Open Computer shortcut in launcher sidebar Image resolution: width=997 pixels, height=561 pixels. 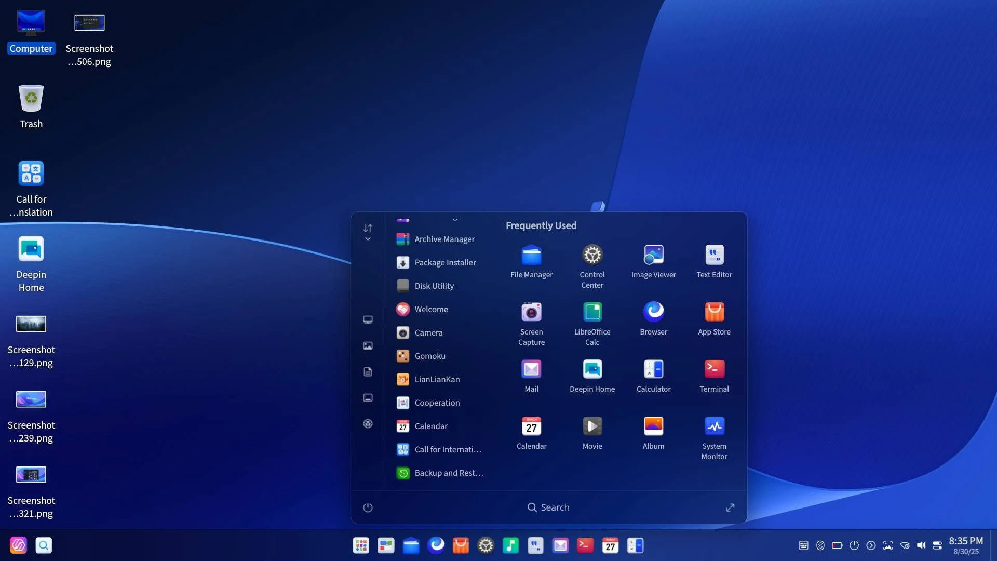click(368, 319)
